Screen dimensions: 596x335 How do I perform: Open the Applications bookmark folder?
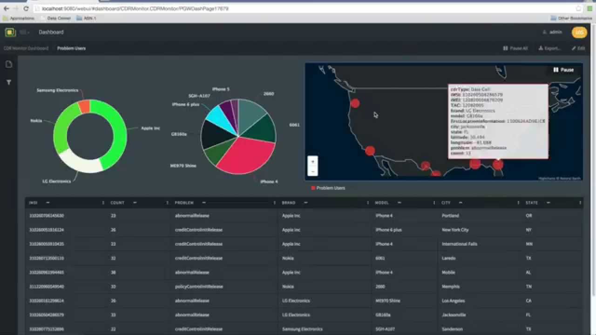[x=19, y=18]
